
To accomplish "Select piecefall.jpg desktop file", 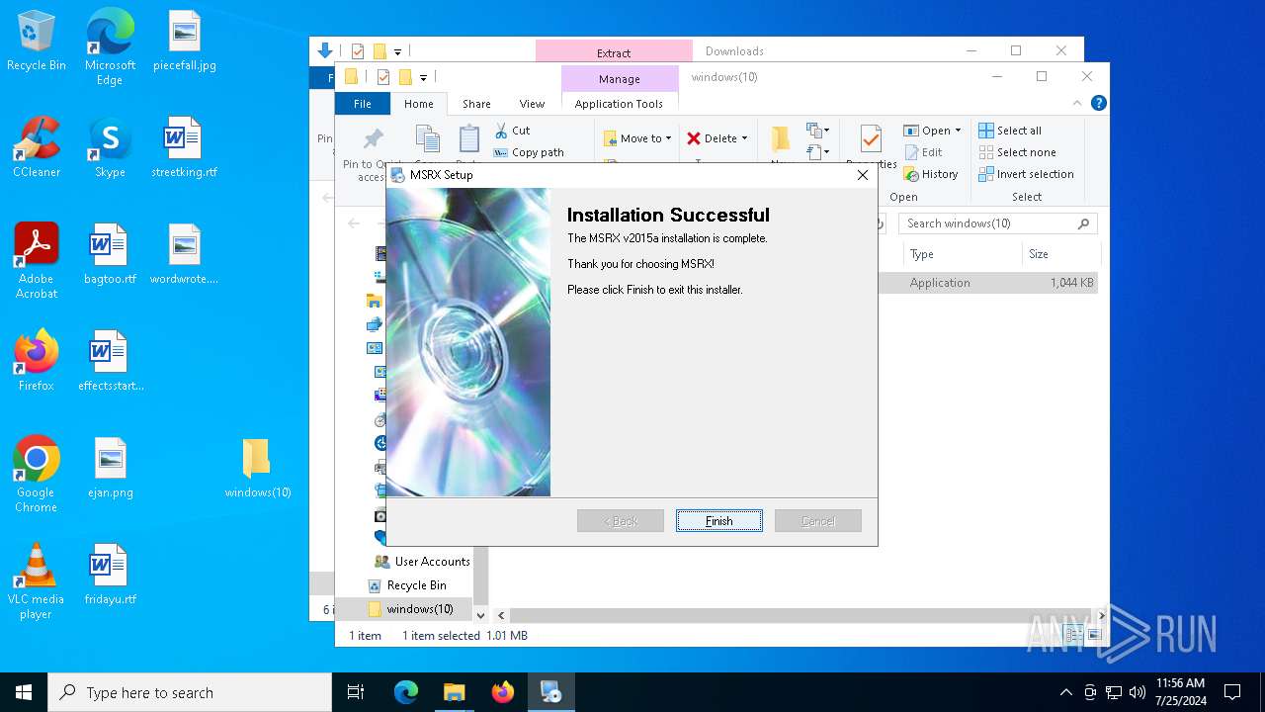I will coord(185,42).
